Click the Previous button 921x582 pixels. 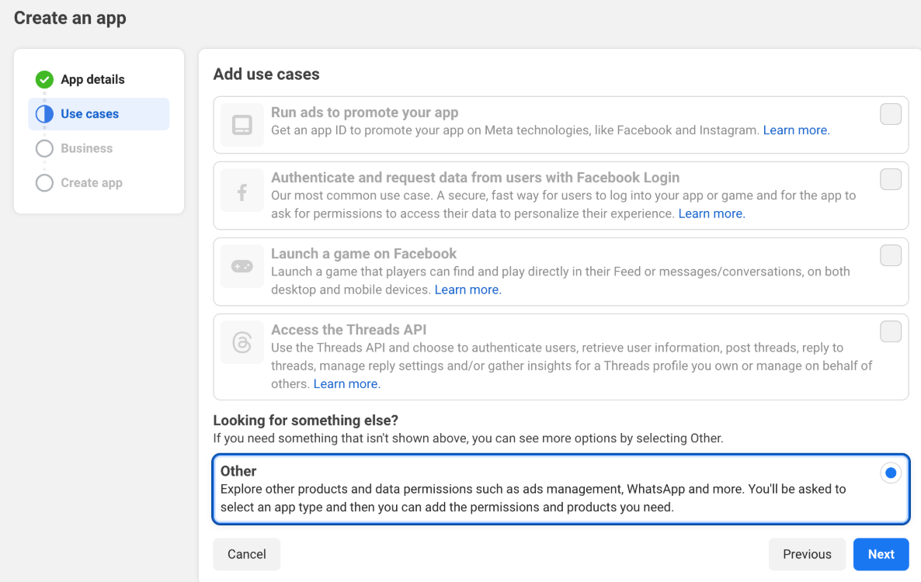(807, 554)
